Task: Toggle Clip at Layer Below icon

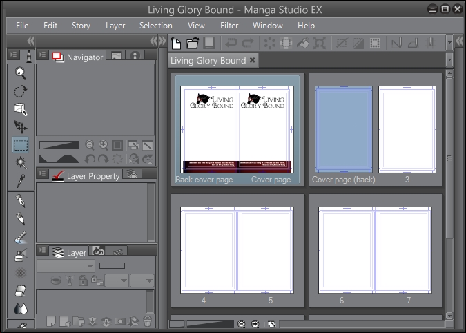Action: (x=56, y=280)
